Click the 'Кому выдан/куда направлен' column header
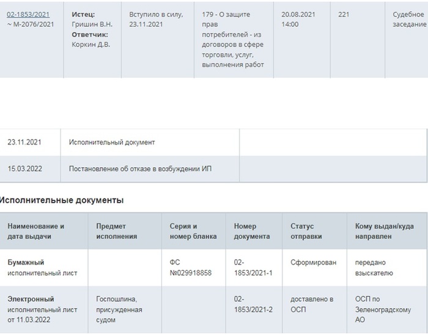This screenshot has width=428, height=335. click(x=382, y=231)
